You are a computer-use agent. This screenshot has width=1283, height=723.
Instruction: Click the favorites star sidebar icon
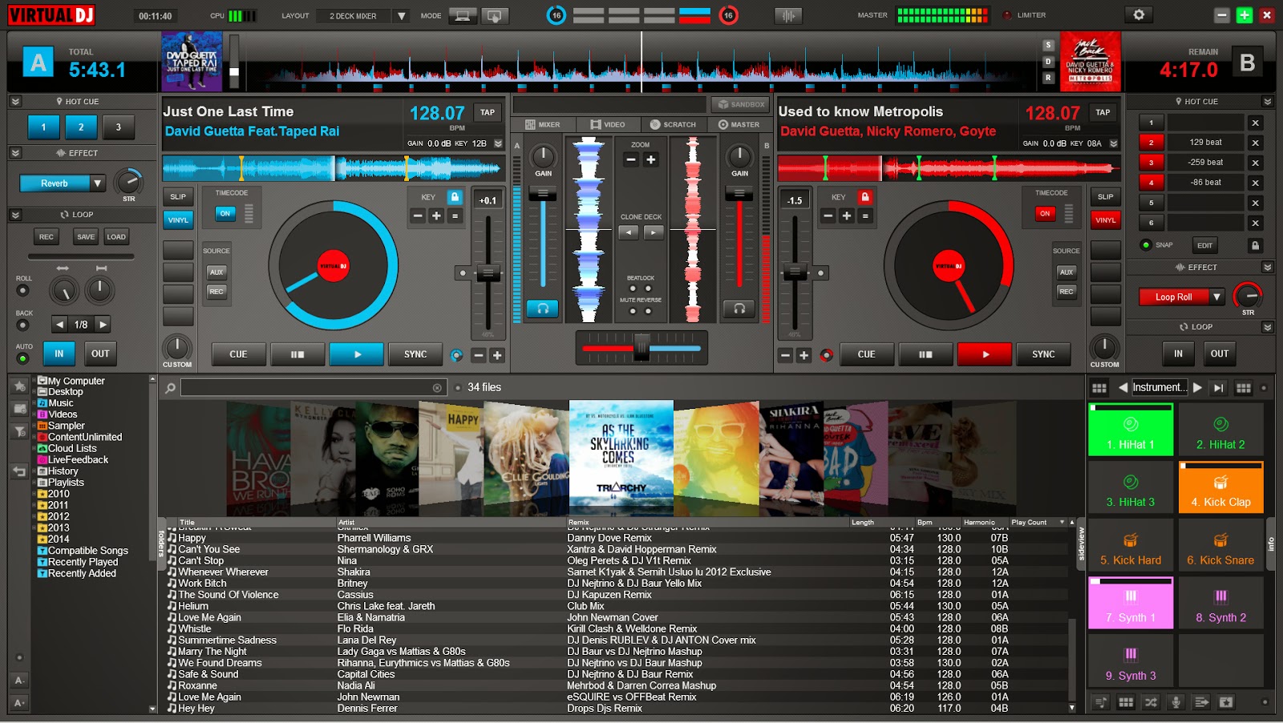(x=19, y=386)
